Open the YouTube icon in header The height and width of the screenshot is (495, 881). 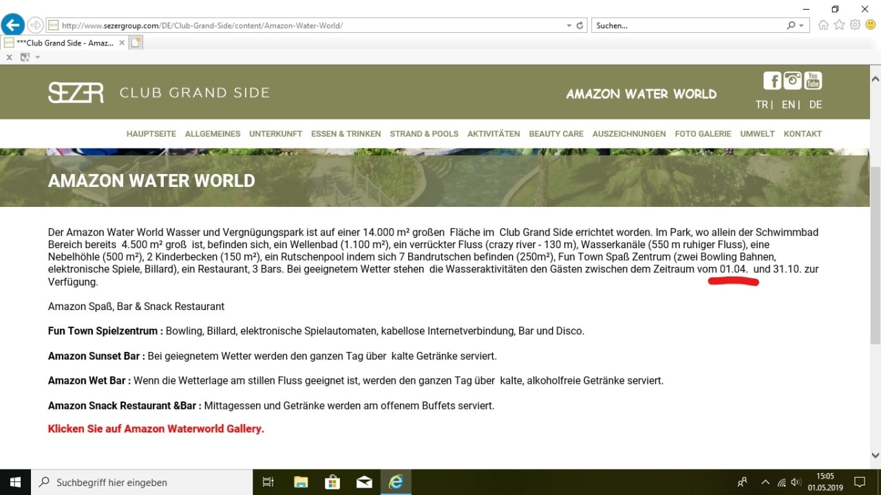click(x=813, y=81)
